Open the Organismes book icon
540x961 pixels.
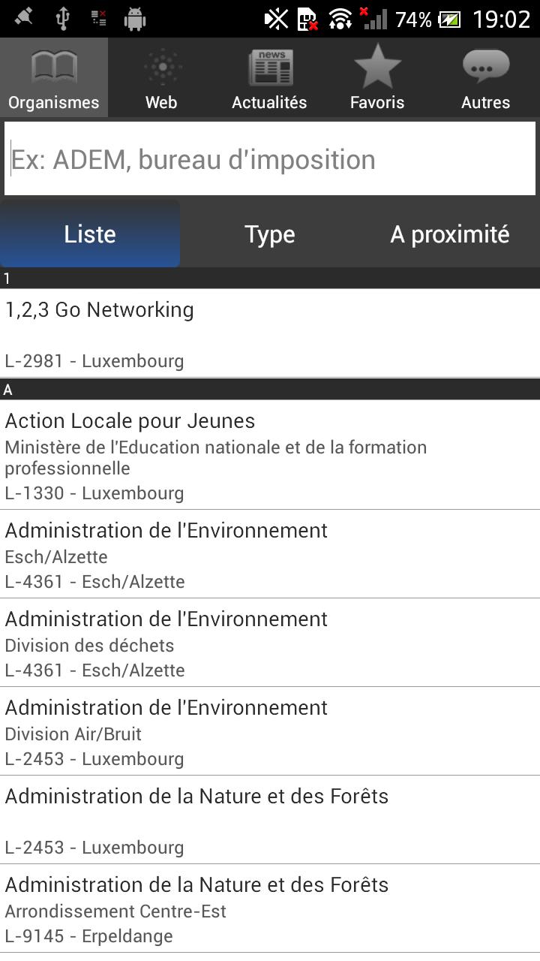54,68
